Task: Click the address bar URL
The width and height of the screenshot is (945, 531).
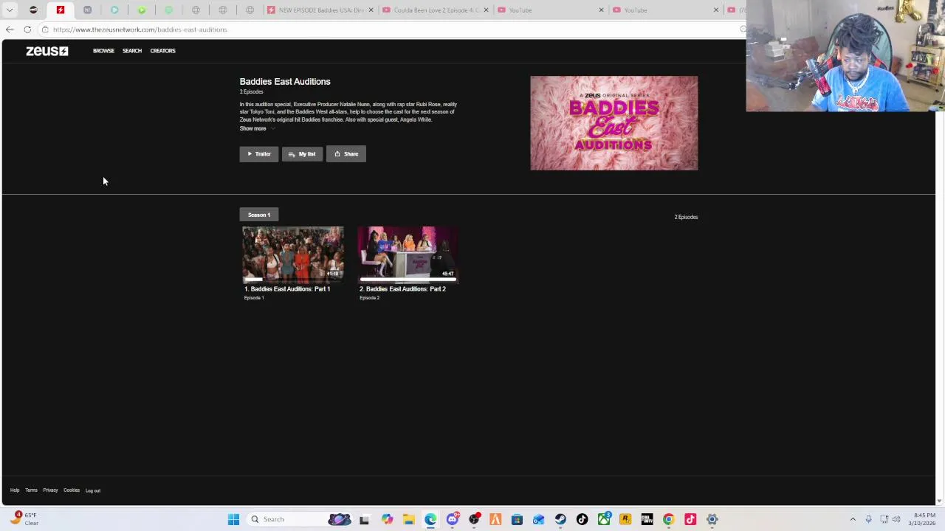Action: (x=140, y=29)
